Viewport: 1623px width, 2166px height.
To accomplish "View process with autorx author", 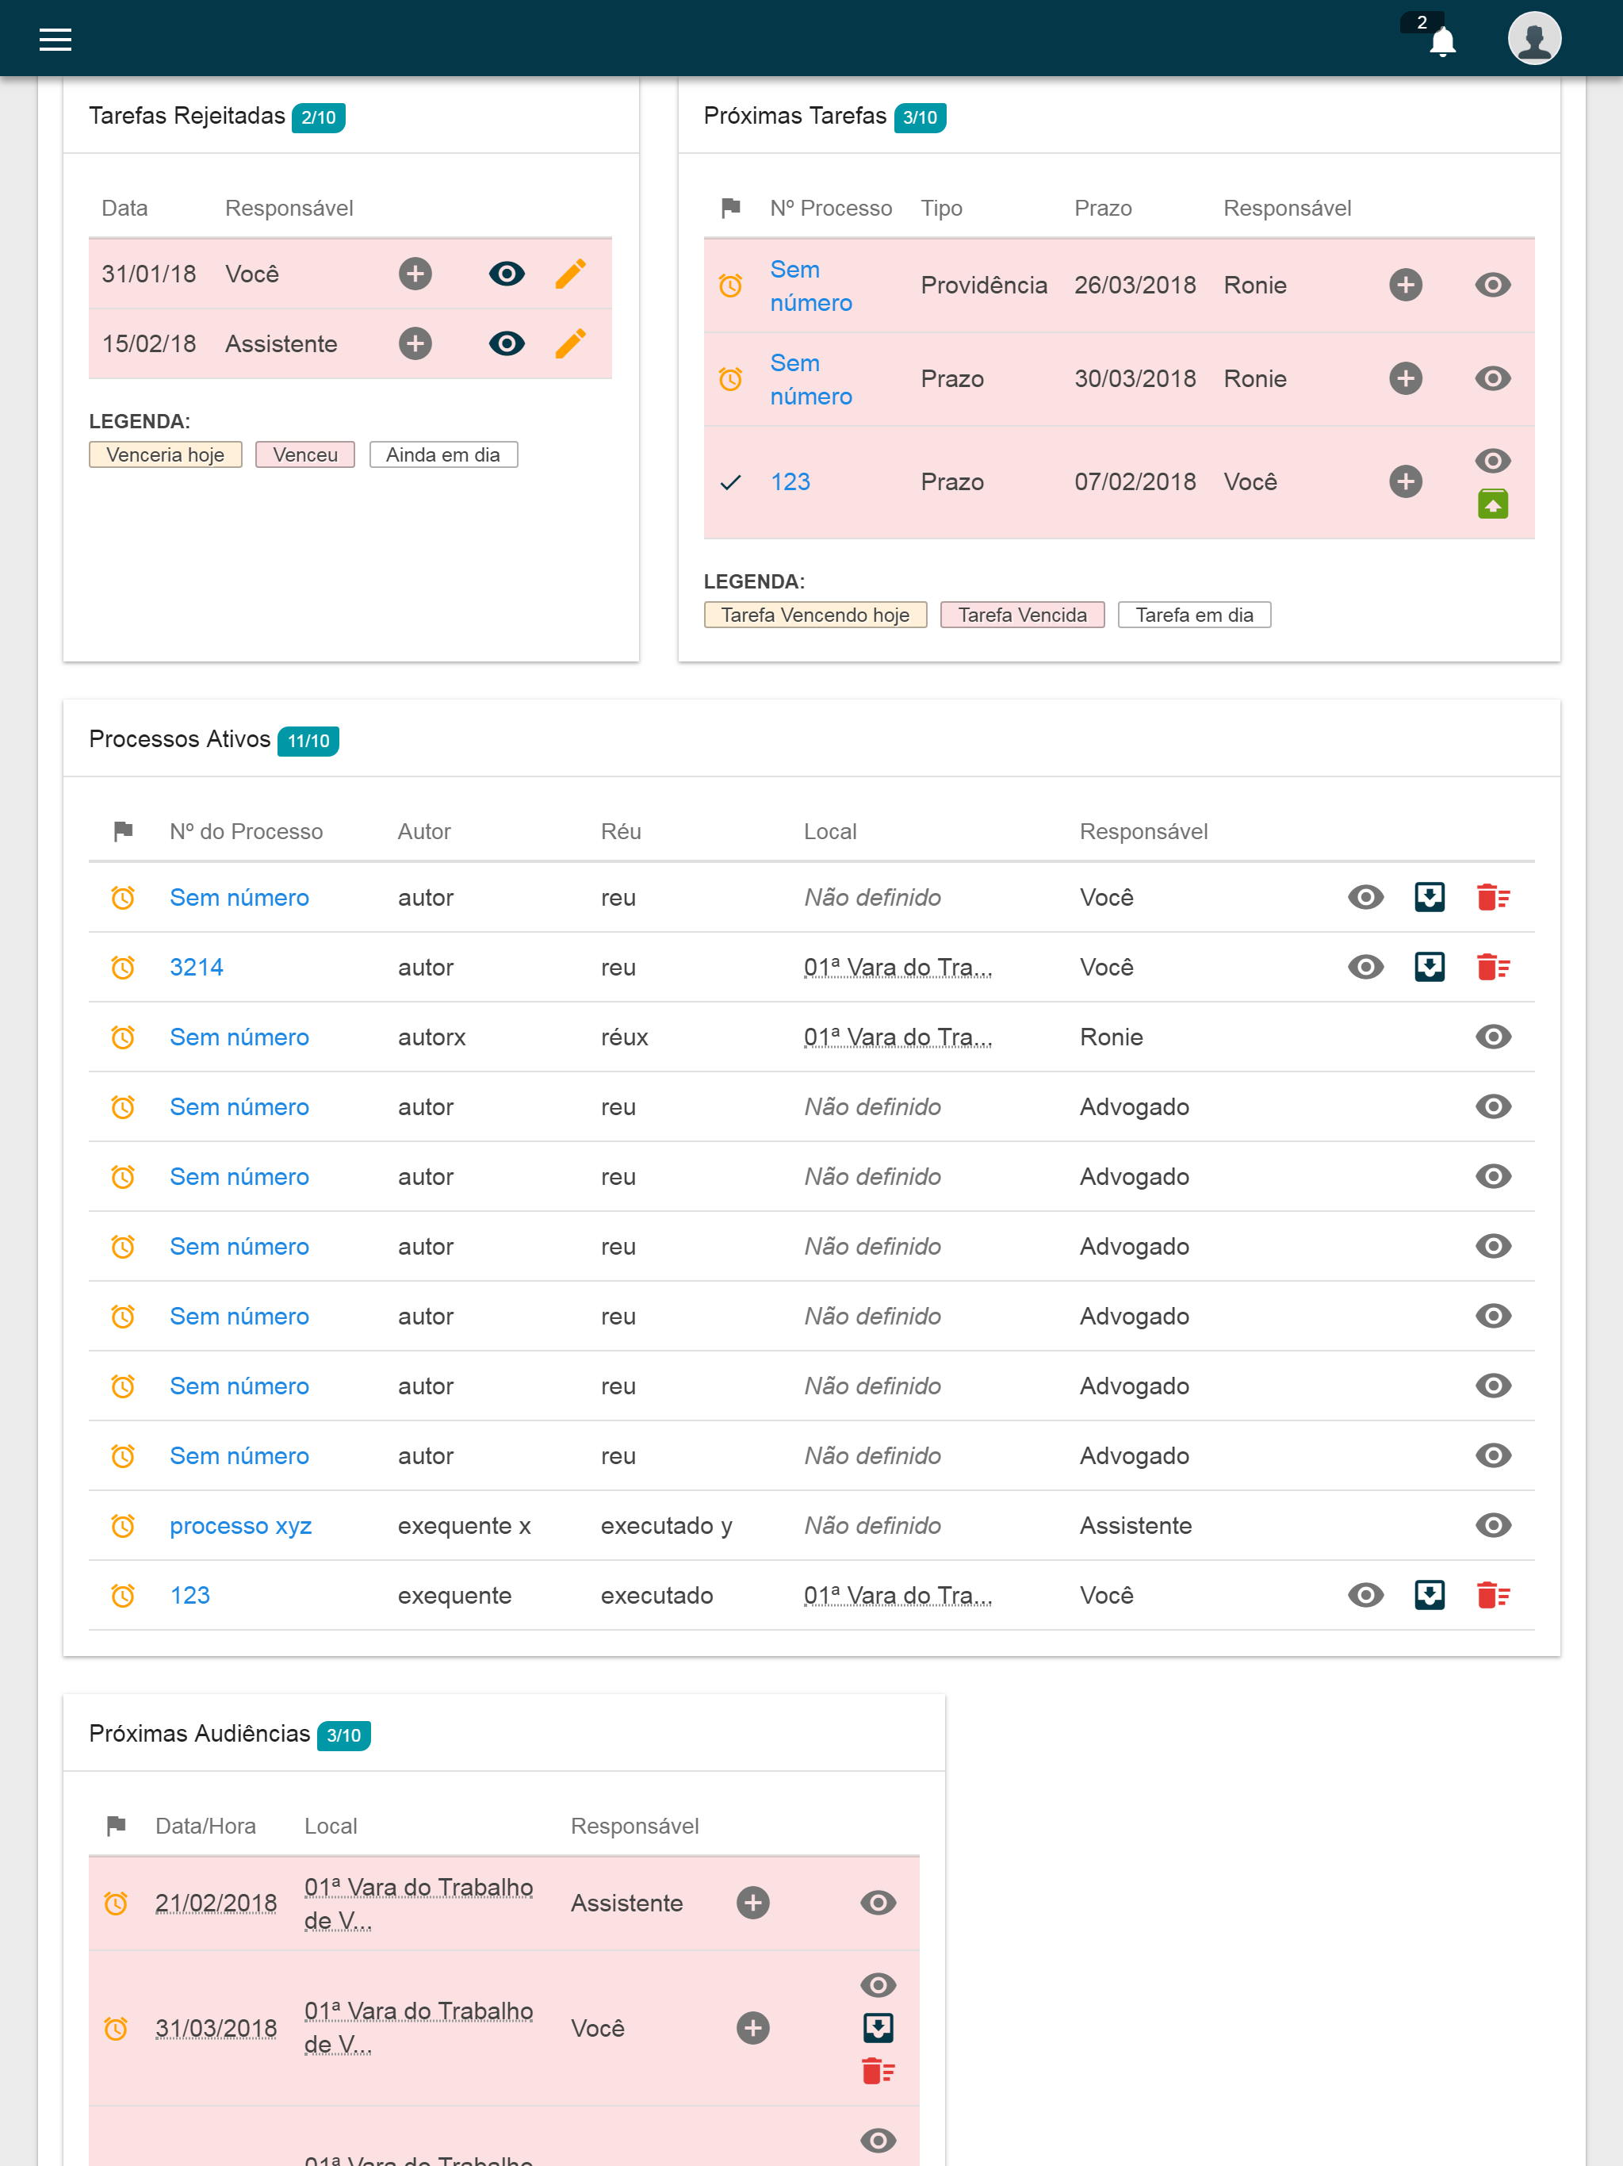I will (x=1492, y=1037).
